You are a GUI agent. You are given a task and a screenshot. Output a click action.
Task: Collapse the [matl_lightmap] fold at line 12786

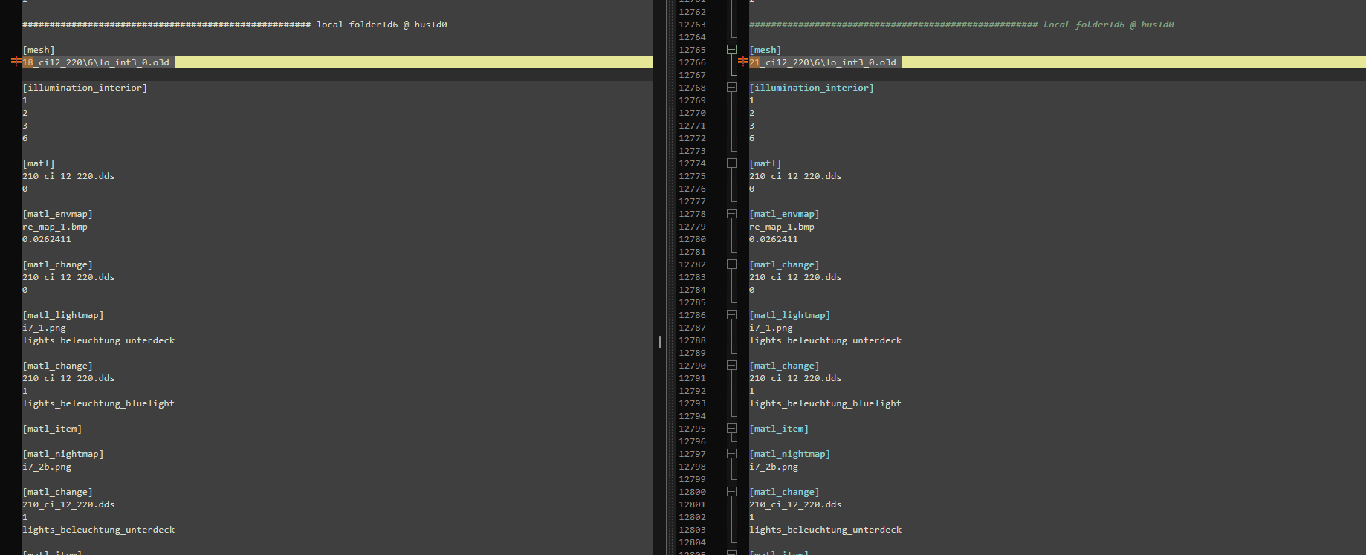coord(731,315)
